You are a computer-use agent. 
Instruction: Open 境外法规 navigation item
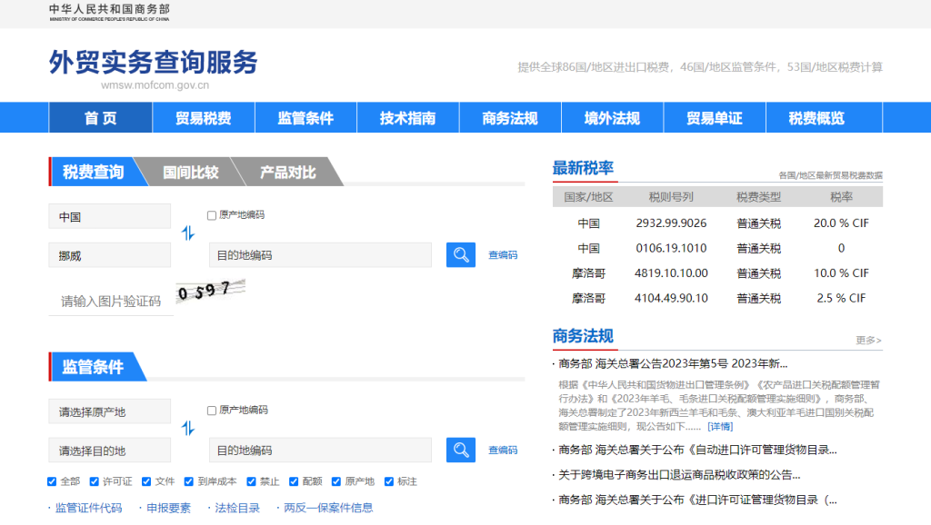coord(612,117)
